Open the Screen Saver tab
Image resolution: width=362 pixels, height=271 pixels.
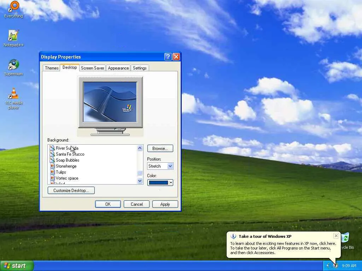(x=92, y=68)
